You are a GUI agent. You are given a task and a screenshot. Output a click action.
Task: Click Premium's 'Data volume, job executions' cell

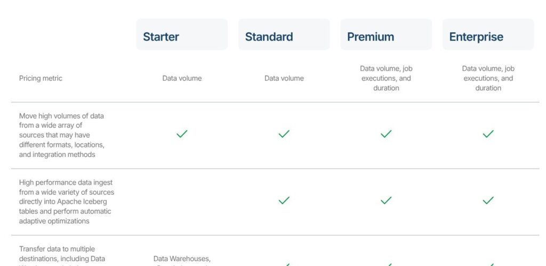point(386,78)
